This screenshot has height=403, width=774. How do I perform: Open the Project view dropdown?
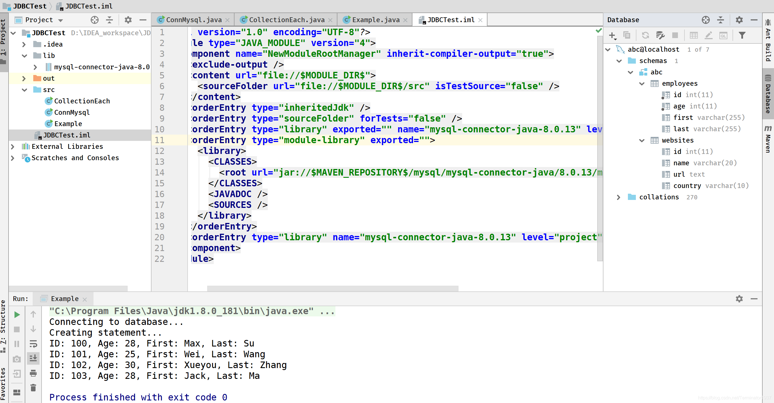pos(61,20)
